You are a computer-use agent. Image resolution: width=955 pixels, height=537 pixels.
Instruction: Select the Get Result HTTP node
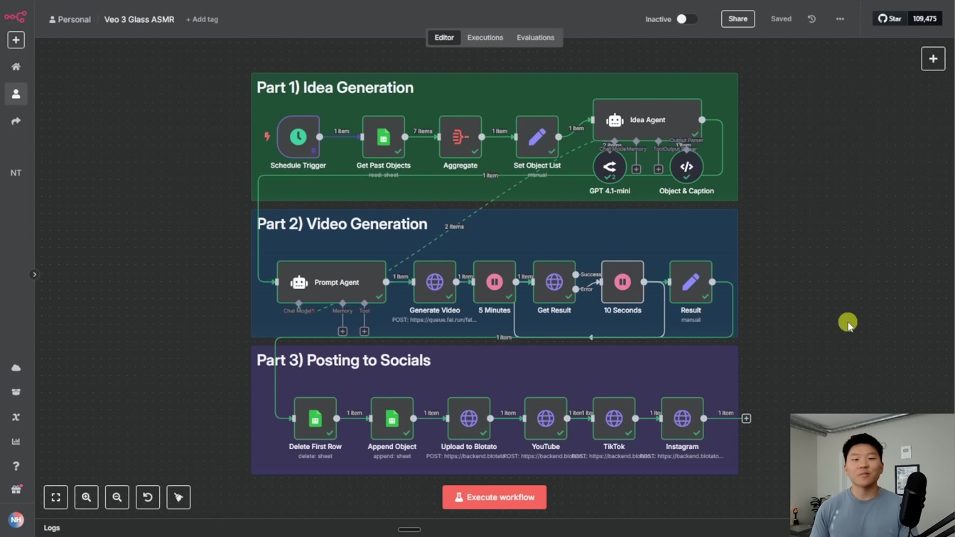(x=554, y=282)
